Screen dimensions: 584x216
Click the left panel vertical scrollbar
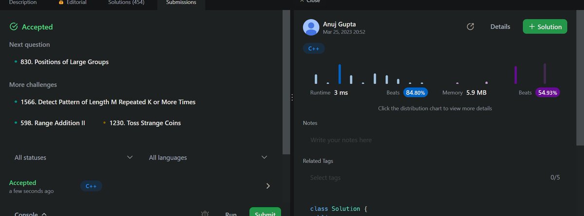[286, 83]
